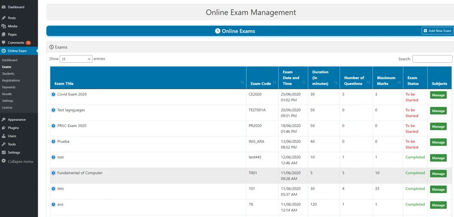Click Manage for tets exam
The width and height of the screenshot is (454, 217).
tap(438, 189)
